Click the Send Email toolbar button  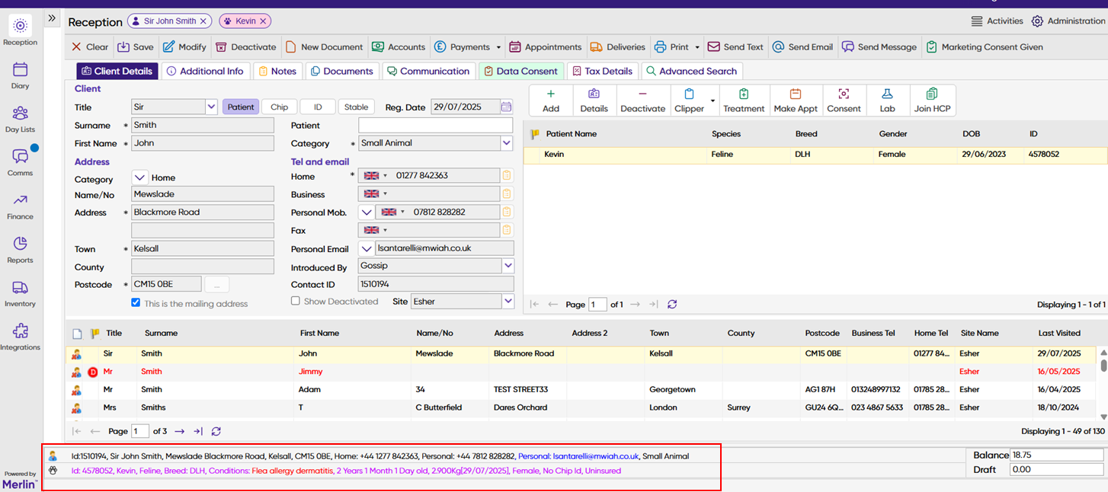pos(802,46)
